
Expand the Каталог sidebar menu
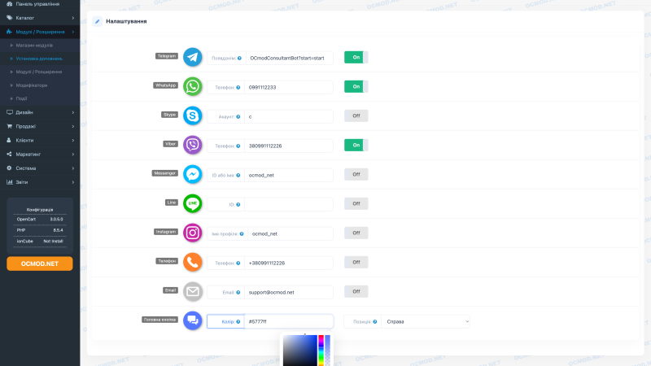[x=40, y=18]
